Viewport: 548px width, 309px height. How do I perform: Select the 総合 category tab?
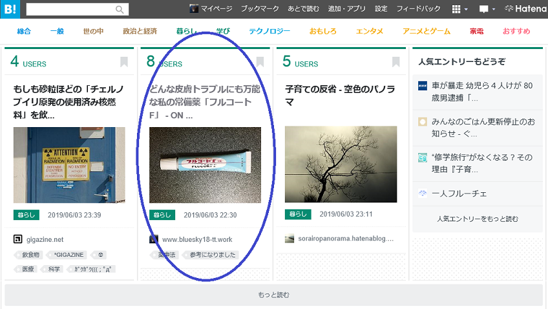24,32
